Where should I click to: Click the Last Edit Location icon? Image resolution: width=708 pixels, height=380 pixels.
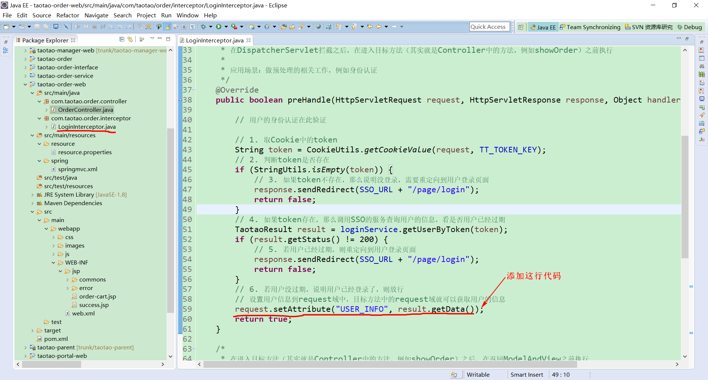[370, 27]
